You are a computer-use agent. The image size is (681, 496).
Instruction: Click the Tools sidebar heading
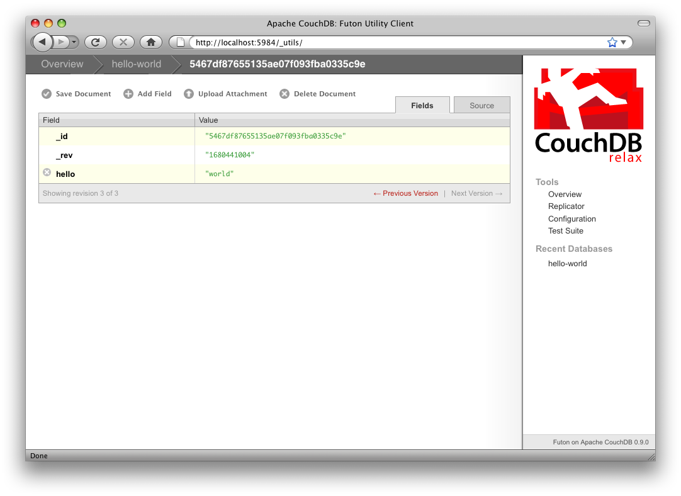point(547,182)
